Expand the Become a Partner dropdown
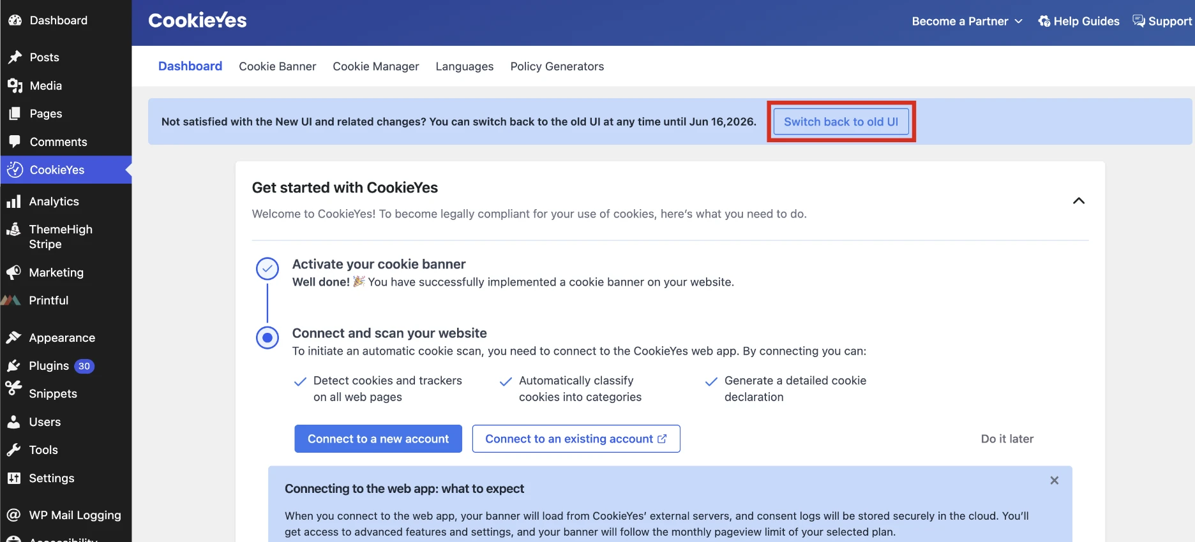The image size is (1195, 542). [x=967, y=21]
